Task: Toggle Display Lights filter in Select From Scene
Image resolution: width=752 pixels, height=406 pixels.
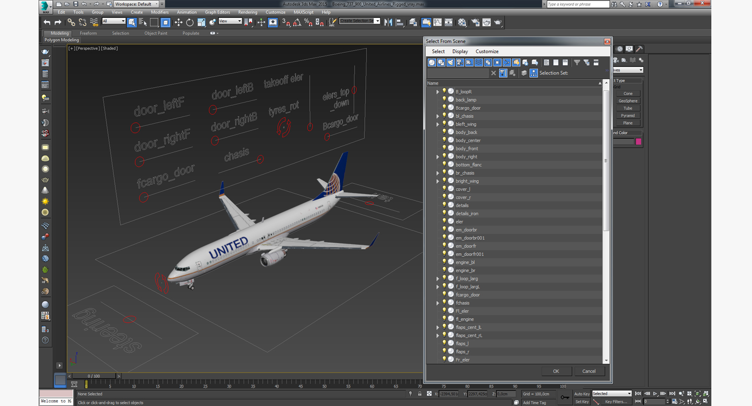Action: point(451,62)
